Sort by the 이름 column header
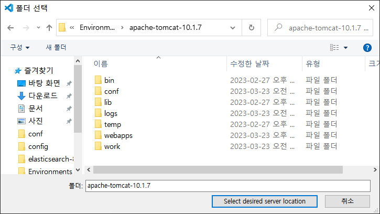The image size is (380, 214). point(101,64)
